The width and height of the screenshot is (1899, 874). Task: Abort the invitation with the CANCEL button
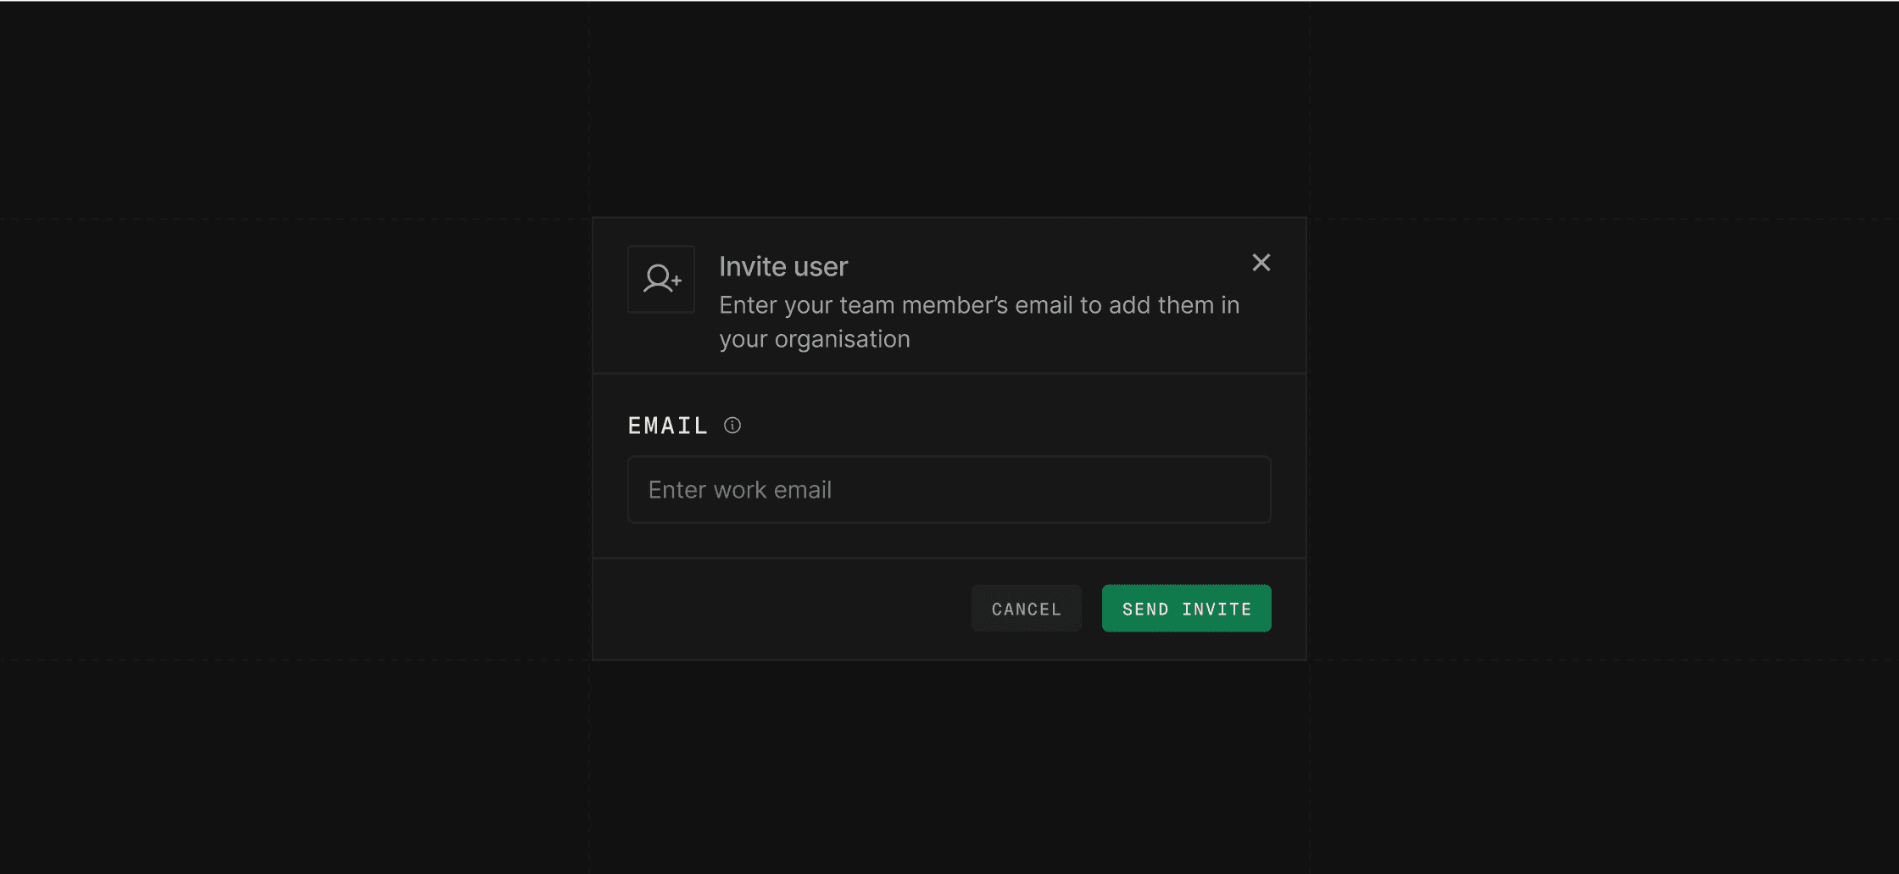tap(1026, 609)
